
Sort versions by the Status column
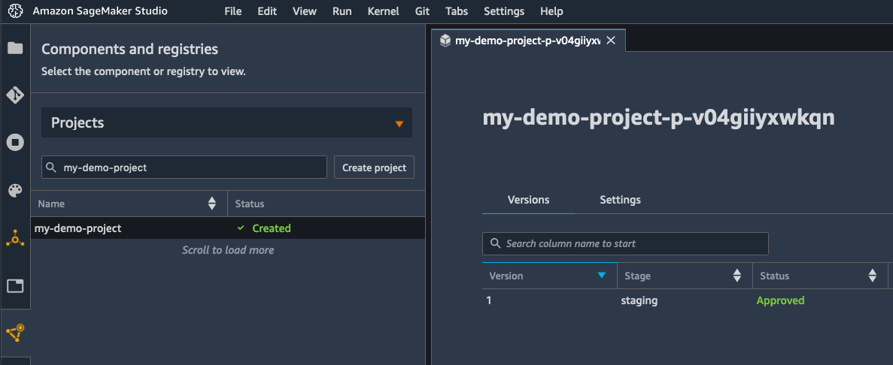[872, 276]
